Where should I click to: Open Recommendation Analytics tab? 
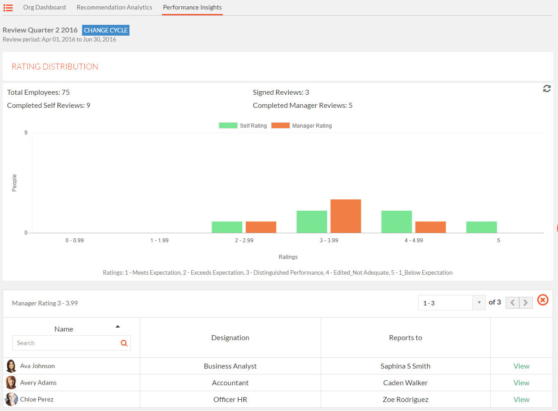[115, 7]
